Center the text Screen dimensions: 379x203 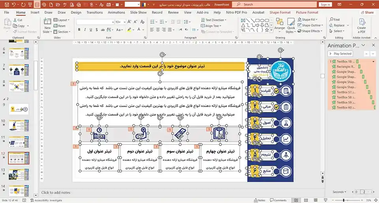158,30
